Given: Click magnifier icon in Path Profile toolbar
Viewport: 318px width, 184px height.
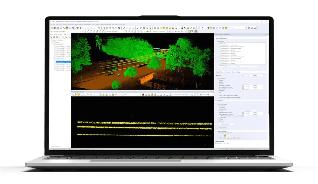Looking at the screenshot, I should 73,95.
